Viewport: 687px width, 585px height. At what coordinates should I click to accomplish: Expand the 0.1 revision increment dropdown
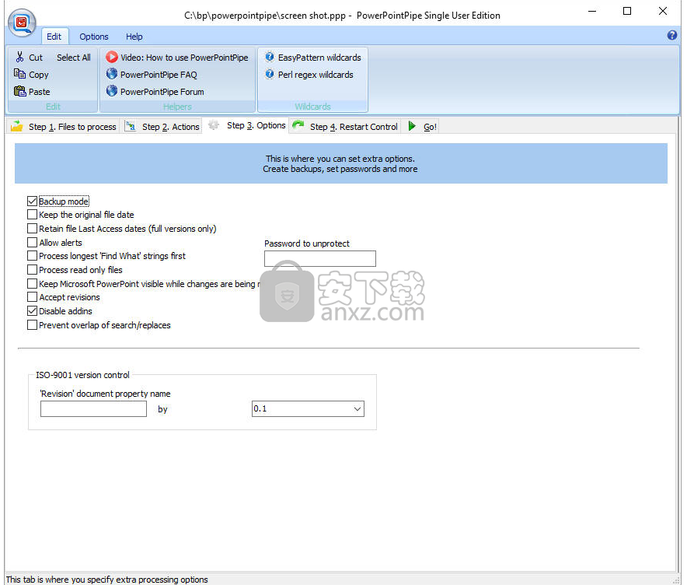pos(357,408)
